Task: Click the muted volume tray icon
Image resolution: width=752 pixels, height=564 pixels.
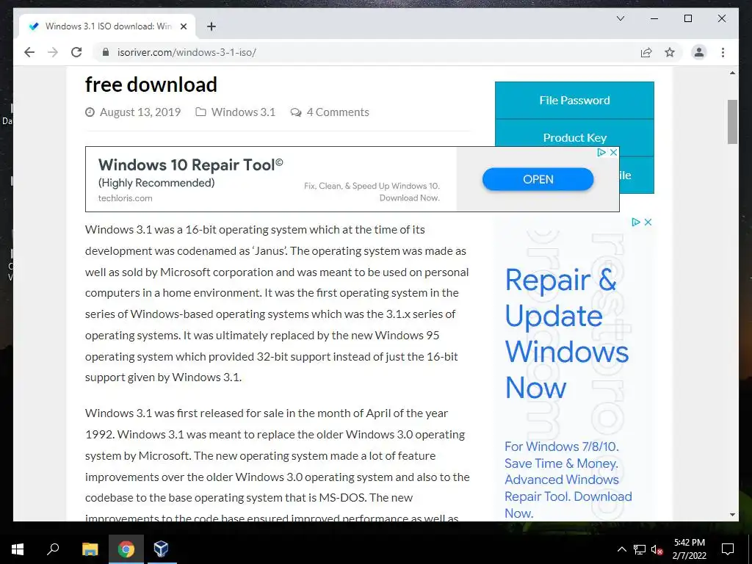Action: [x=657, y=549]
